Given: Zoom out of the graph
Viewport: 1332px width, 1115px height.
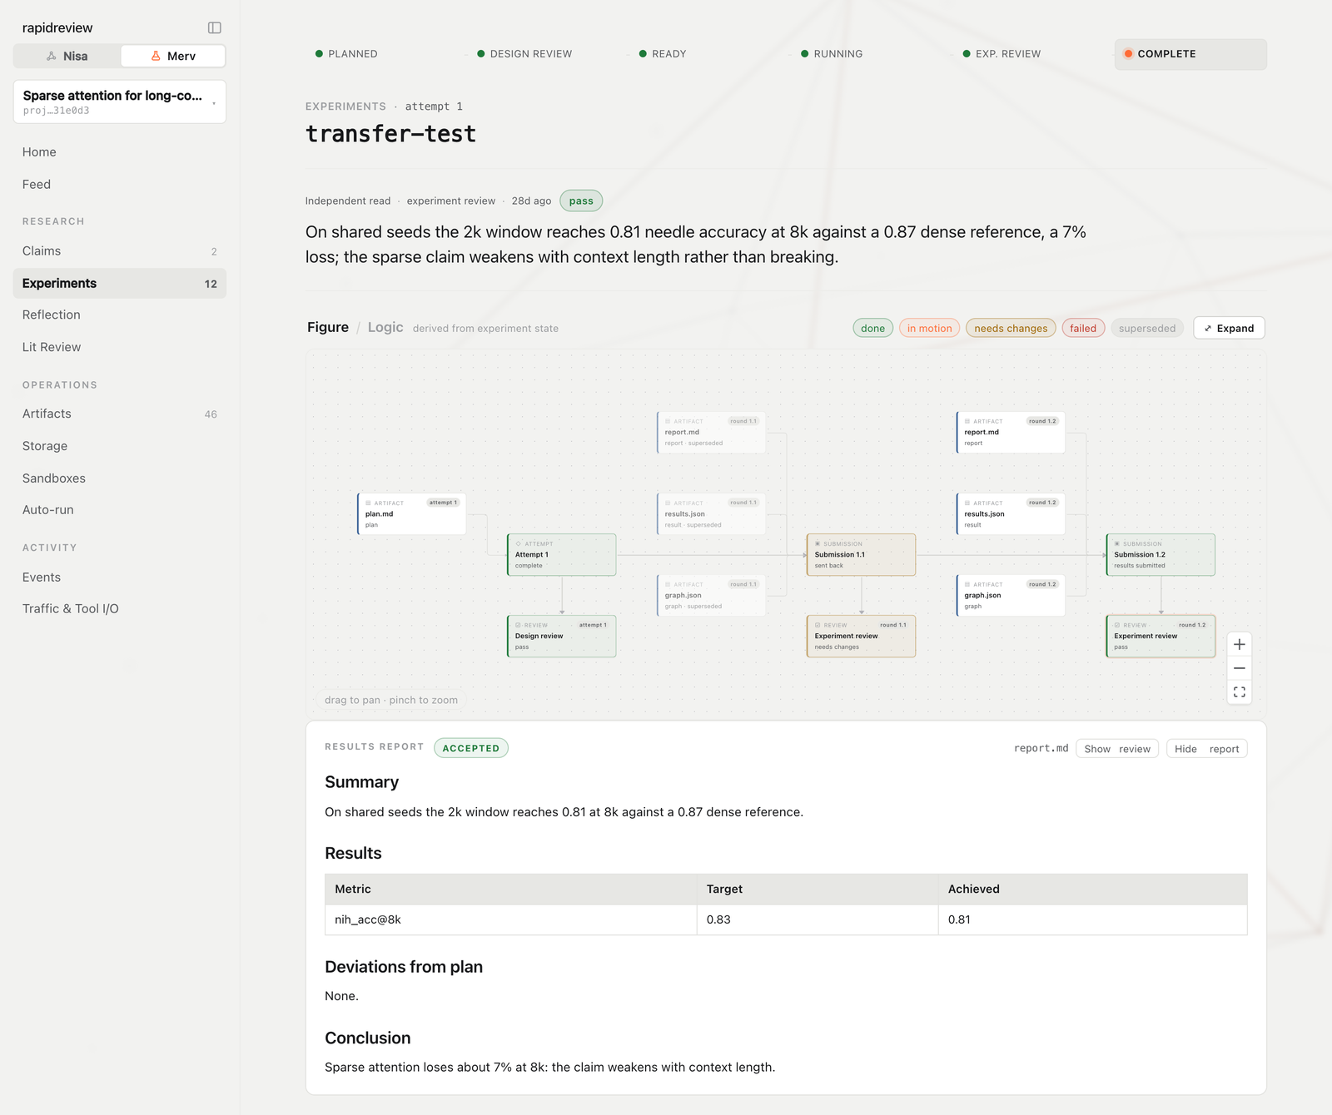Looking at the screenshot, I should (1240, 668).
